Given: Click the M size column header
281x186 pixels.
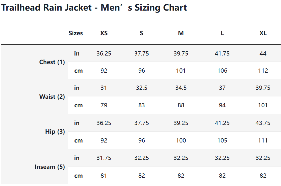Looking at the screenshot, I should [x=181, y=33].
